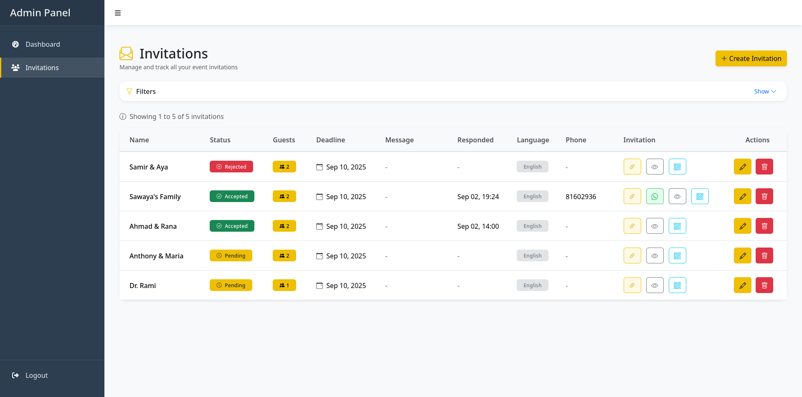The width and height of the screenshot is (802, 397).
Task: Open WhatsApp for Sawaya's Family invitation
Action: pos(655,196)
